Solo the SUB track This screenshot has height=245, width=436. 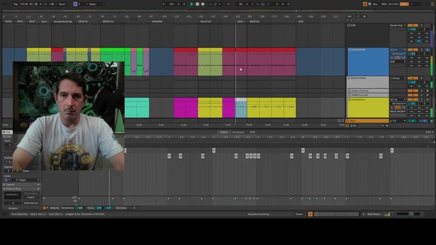tap(421, 26)
